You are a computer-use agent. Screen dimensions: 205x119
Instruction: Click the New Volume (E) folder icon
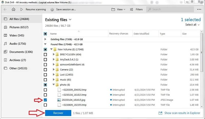coord(55,49)
